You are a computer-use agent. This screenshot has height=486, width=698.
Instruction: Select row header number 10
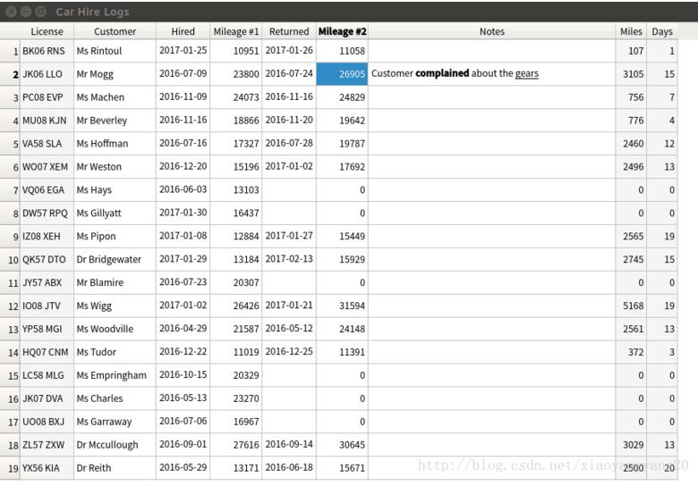click(10, 259)
